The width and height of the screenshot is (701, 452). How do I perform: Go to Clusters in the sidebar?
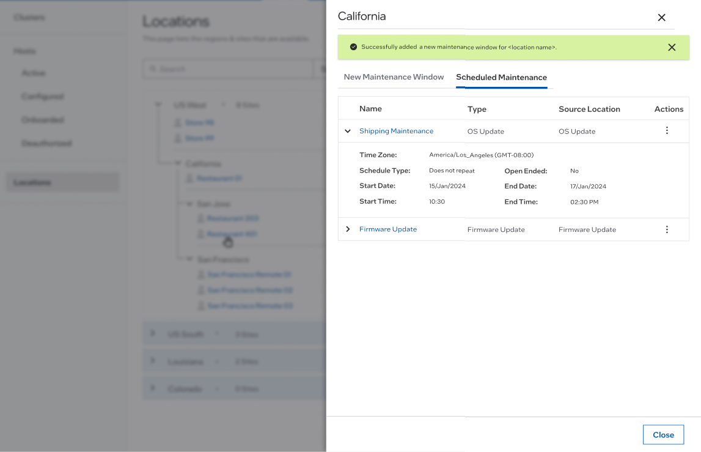[x=29, y=17]
